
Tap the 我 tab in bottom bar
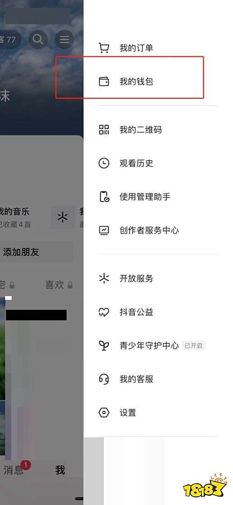pos(60,470)
